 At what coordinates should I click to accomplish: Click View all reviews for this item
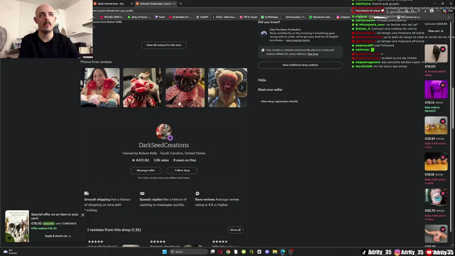(164, 45)
